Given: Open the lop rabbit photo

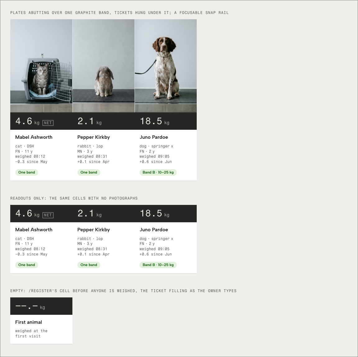Looking at the screenshot, I should (104, 66).
